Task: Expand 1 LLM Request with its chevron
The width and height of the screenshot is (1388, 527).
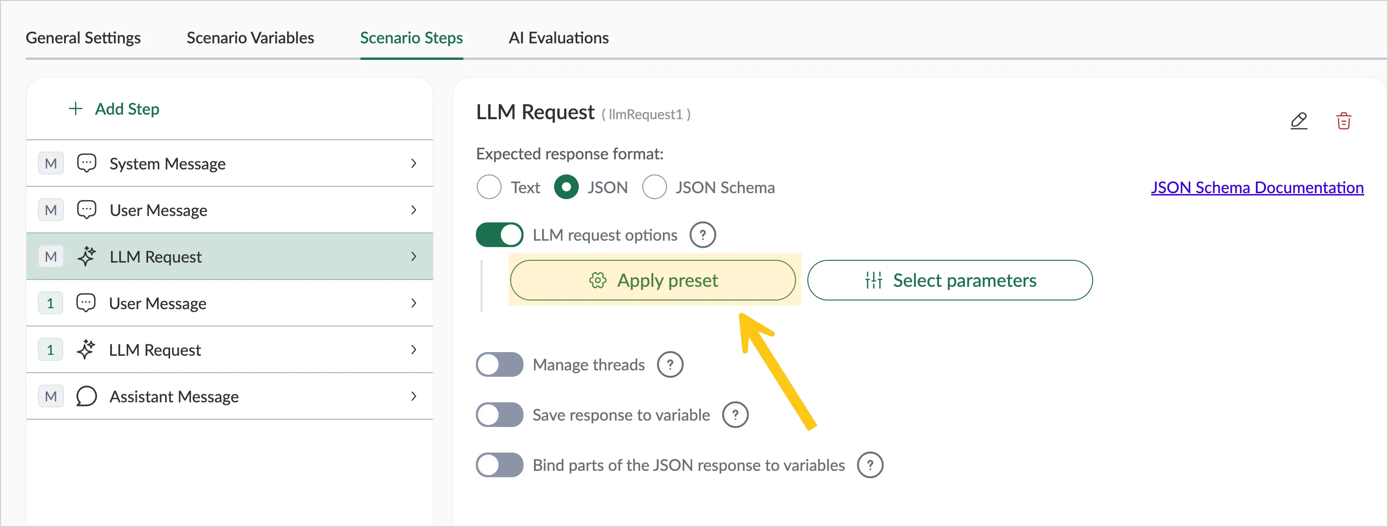Action: [x=413, y=349]
